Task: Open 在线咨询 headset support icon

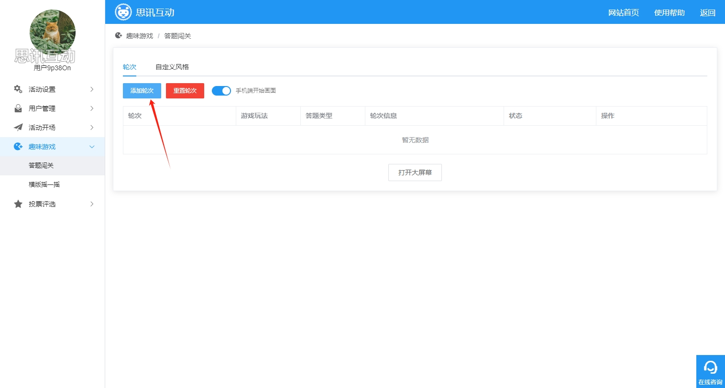Action: (710, 368)
